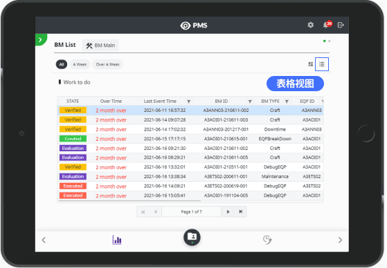Select row A3AO001-191104-005
This screenshot has height=268, width=387.
pyautogui.click(x=190, y=195)
